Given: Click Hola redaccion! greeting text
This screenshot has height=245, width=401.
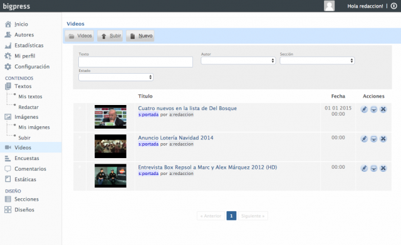Looking at the screenshot, I should 365,6.
